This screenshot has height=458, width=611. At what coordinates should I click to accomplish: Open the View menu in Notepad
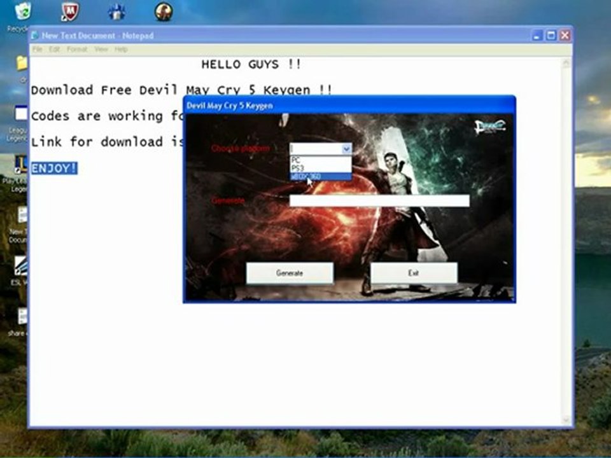(x=101, y=49)
